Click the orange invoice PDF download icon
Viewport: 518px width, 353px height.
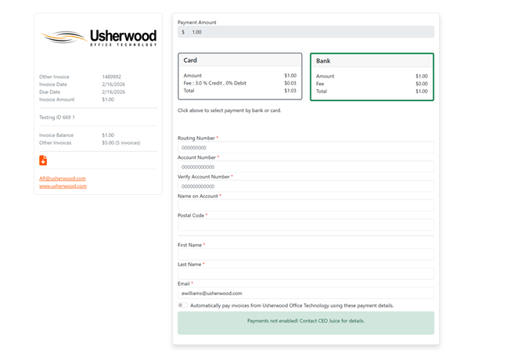(43, 160)
